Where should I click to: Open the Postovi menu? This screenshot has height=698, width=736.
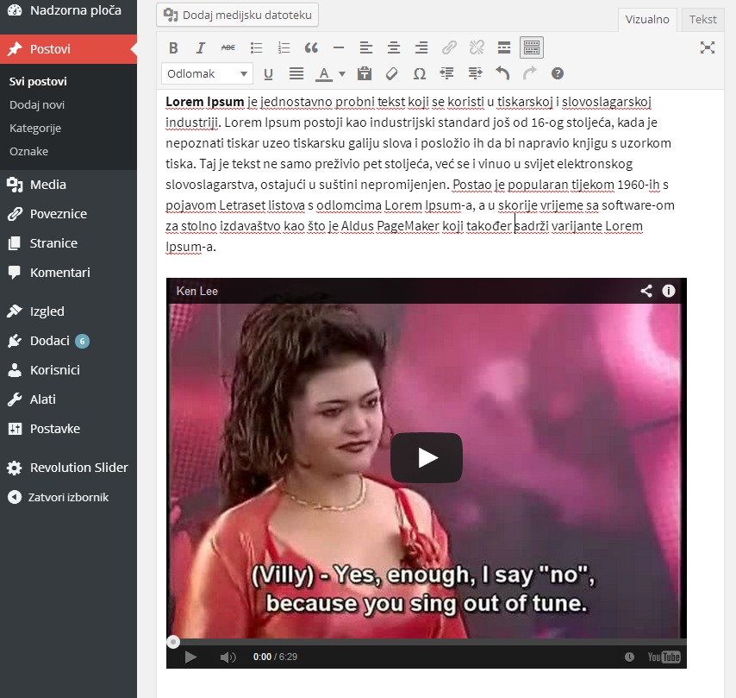(x=69, y=49)
